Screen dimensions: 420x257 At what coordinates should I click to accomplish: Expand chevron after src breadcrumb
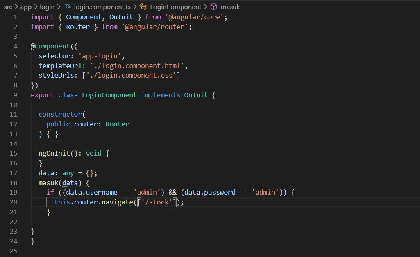[16, 7]
